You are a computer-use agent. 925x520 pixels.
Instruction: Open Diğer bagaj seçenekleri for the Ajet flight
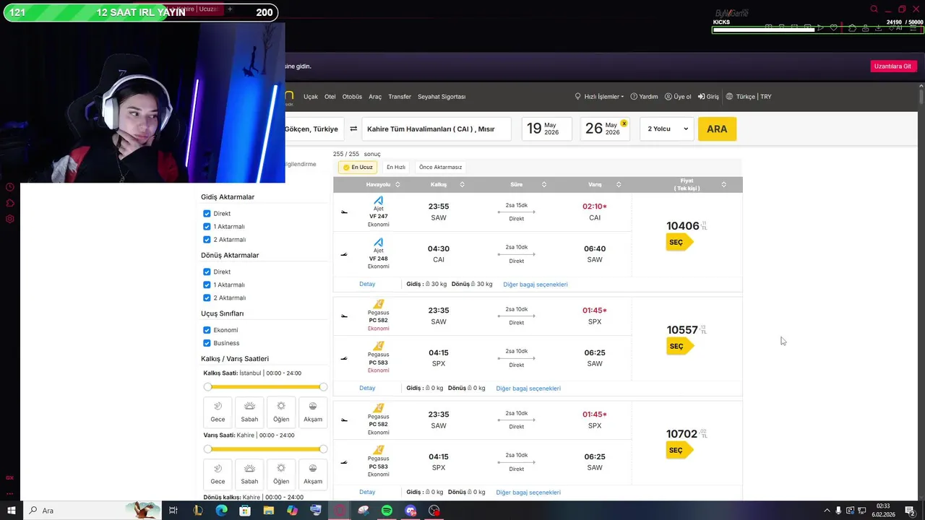click(535, 284)
